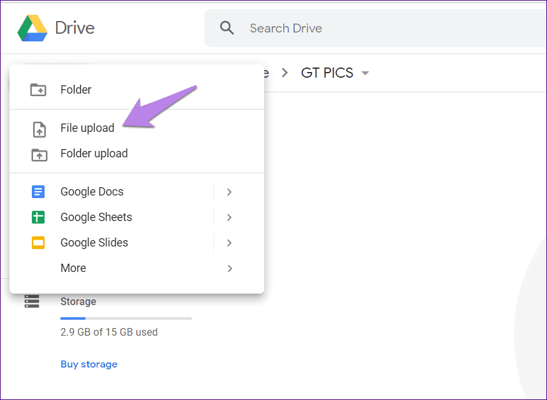Viewport: 547px width, 400px height.
Task: Open the More menu entry
Action: [137, 268]
